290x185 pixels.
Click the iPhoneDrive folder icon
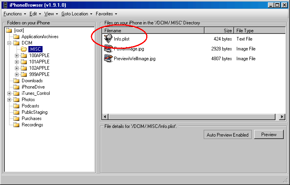click(x=16, y=87)
